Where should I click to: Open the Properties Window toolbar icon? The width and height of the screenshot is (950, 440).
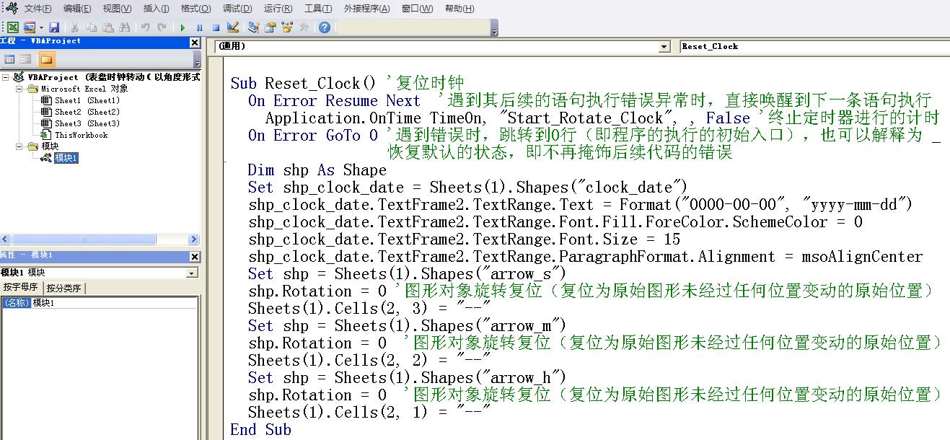[x=268, y=28]
